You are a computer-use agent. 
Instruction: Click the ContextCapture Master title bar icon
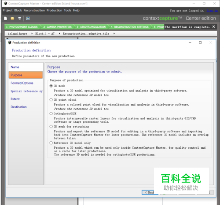[x=5, y=4]
